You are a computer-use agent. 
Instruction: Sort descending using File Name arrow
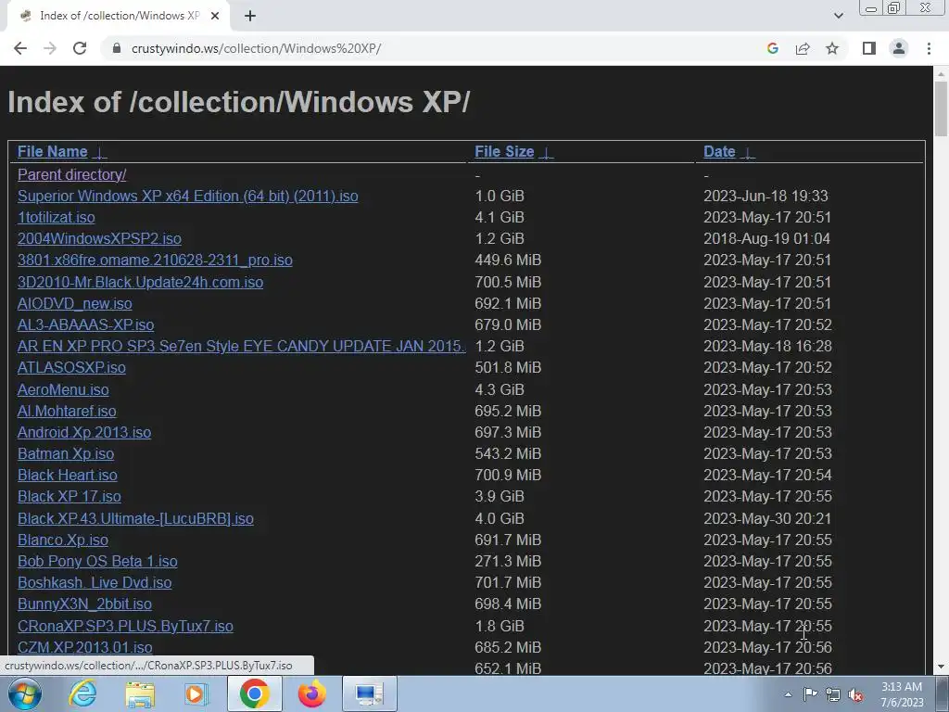(100, 153)
